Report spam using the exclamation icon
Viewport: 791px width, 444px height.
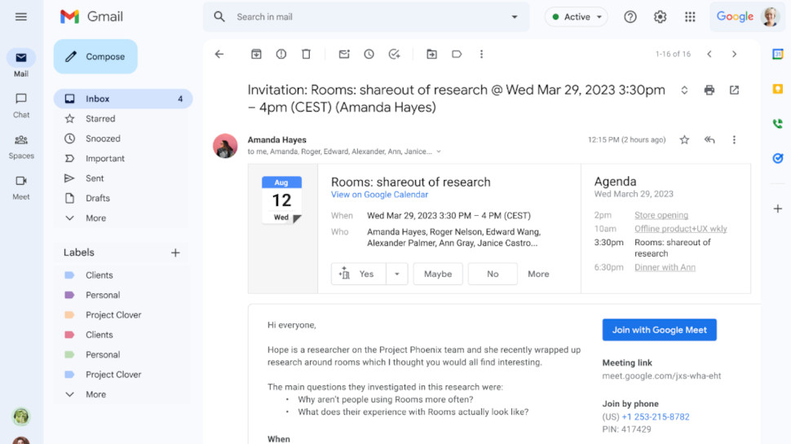281,54
